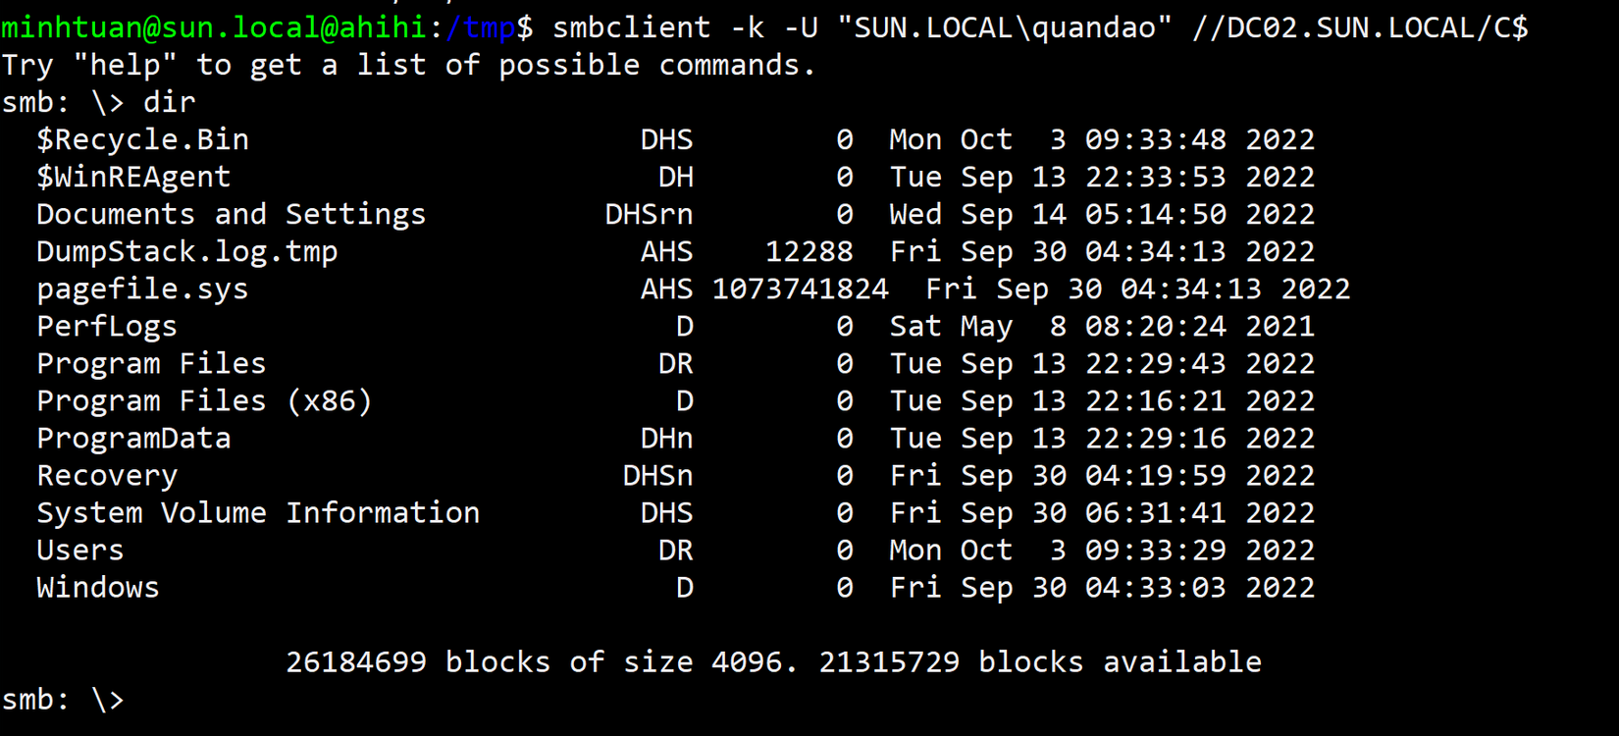
Task: Select the Windows directory name
Action: coord(98,588)
